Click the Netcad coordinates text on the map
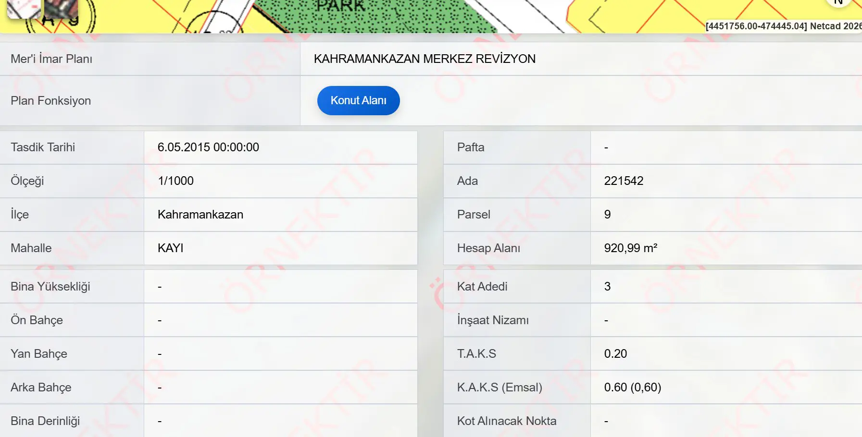 (783, 26)
